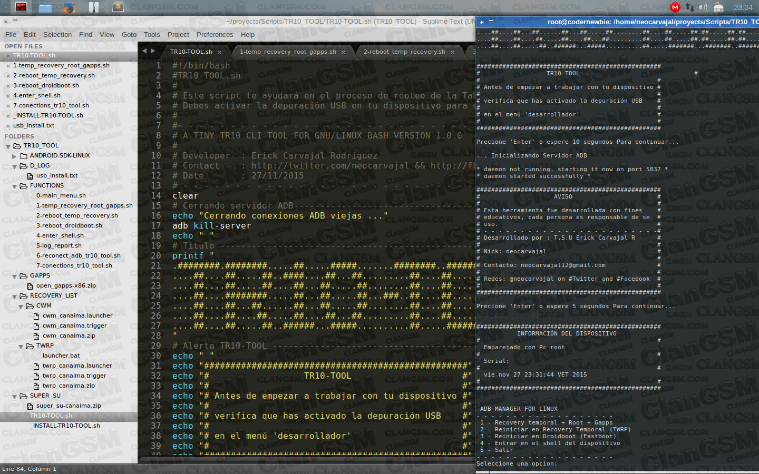759x474 pixels.
Task: Click the tab scroll left arrow
Action: 144,51
